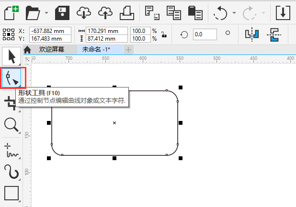This screenshot has height=207, width=296.
Task: Edit the vertical scale 100.0 field
Action: pyautogui.click(x=140, y=39)
